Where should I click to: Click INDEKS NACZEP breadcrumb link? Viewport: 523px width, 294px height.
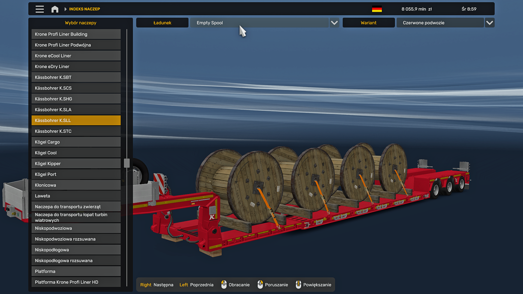coord(84,9)
